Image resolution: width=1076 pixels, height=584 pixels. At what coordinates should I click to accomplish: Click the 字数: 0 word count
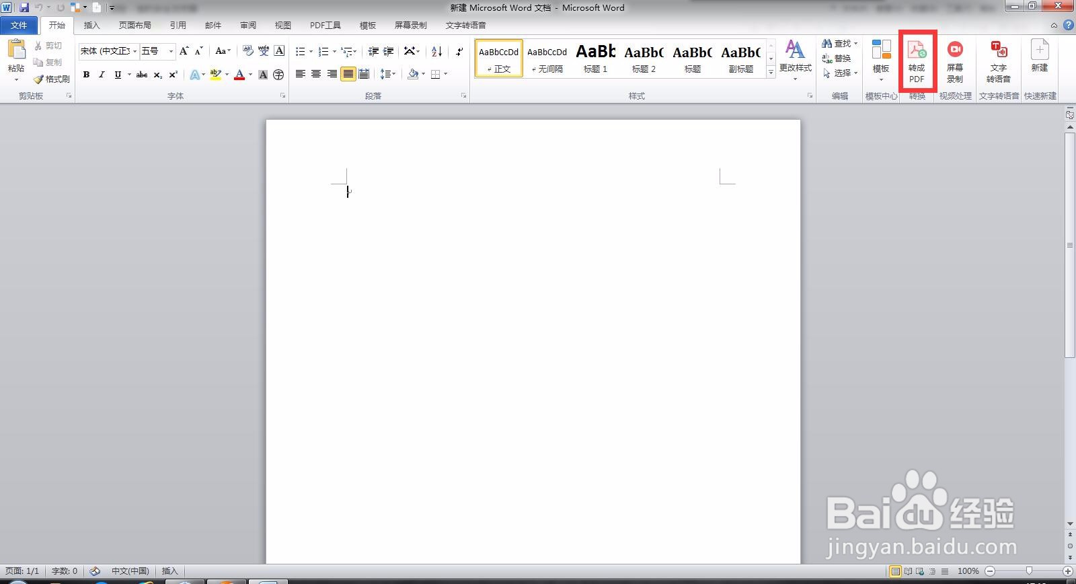click(65, 571)
